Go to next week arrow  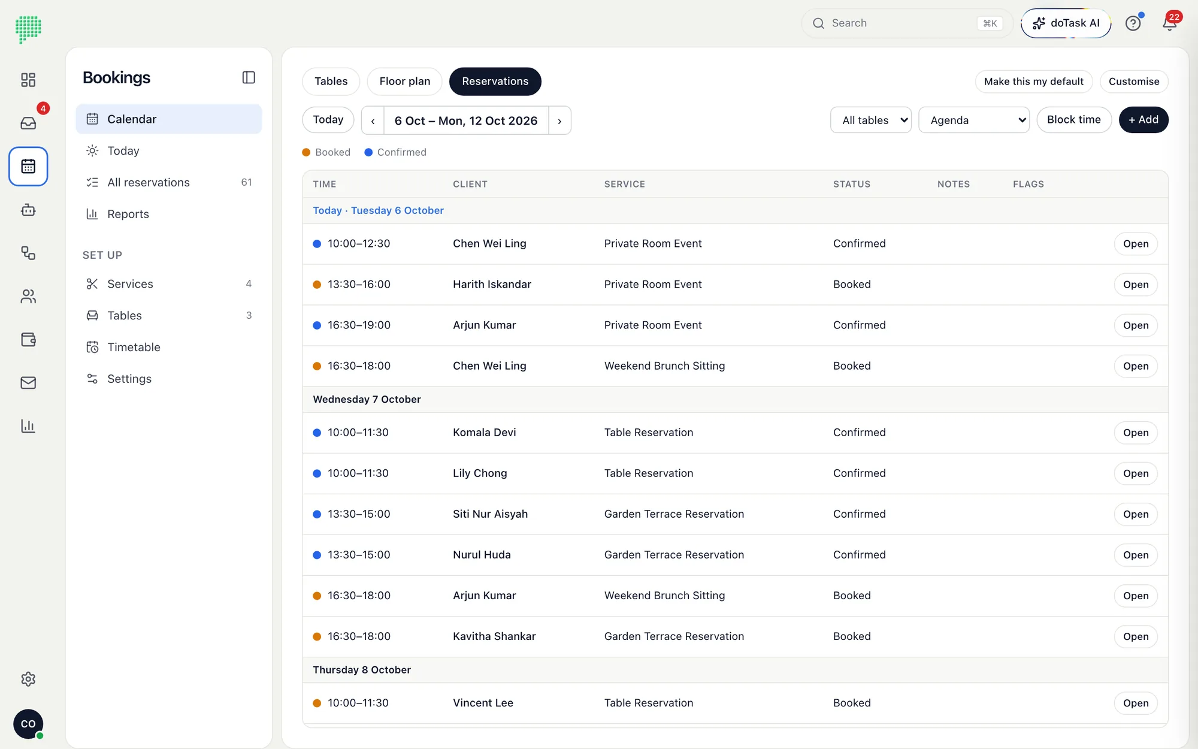559,120
